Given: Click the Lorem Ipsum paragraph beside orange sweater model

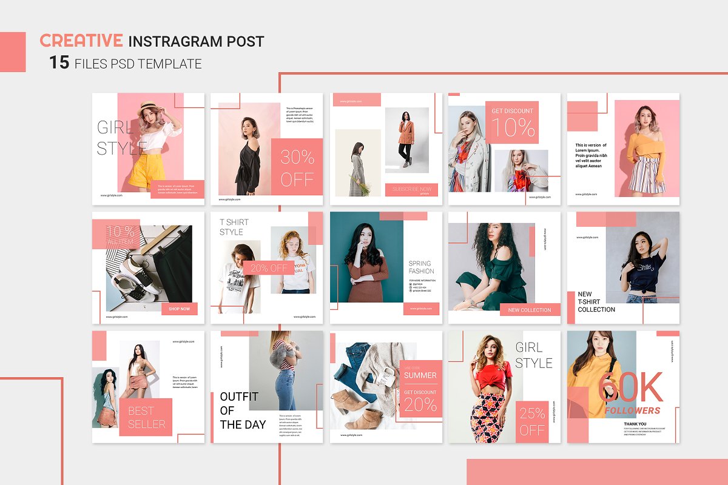Looking at the screenshot, I should [x=590, y=156].
